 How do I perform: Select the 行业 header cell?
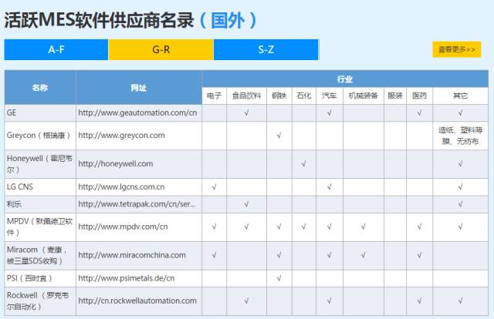click(344, 79)
